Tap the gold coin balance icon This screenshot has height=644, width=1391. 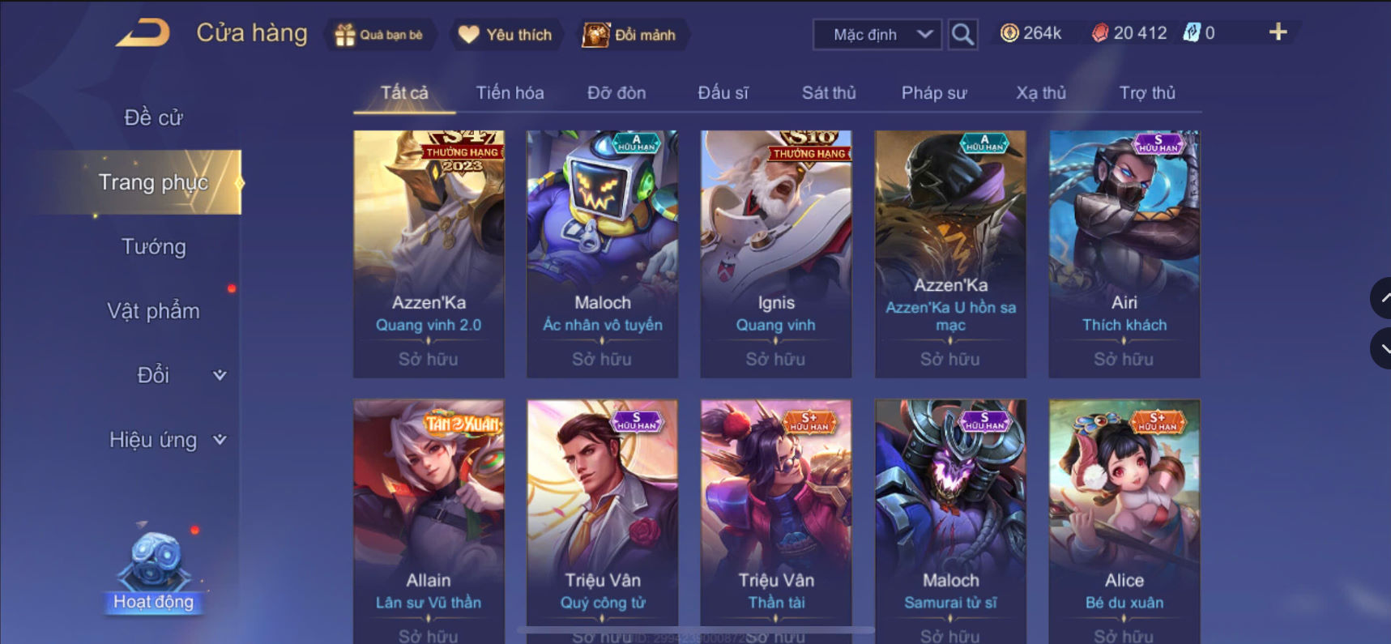[x=1009, y=33]
